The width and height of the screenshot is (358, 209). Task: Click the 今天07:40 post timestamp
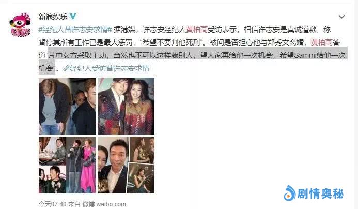[53, 204]
